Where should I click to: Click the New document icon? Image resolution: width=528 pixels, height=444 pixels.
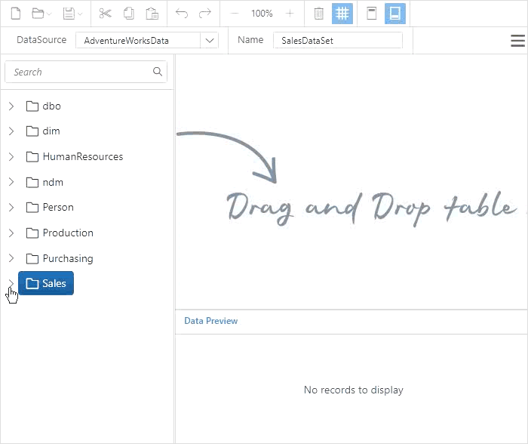tap(15, 14)
